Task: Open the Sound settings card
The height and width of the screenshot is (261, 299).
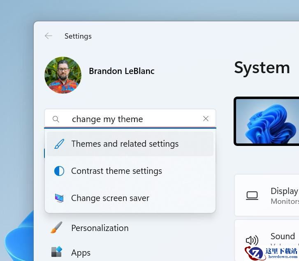Action: (267, 240)
